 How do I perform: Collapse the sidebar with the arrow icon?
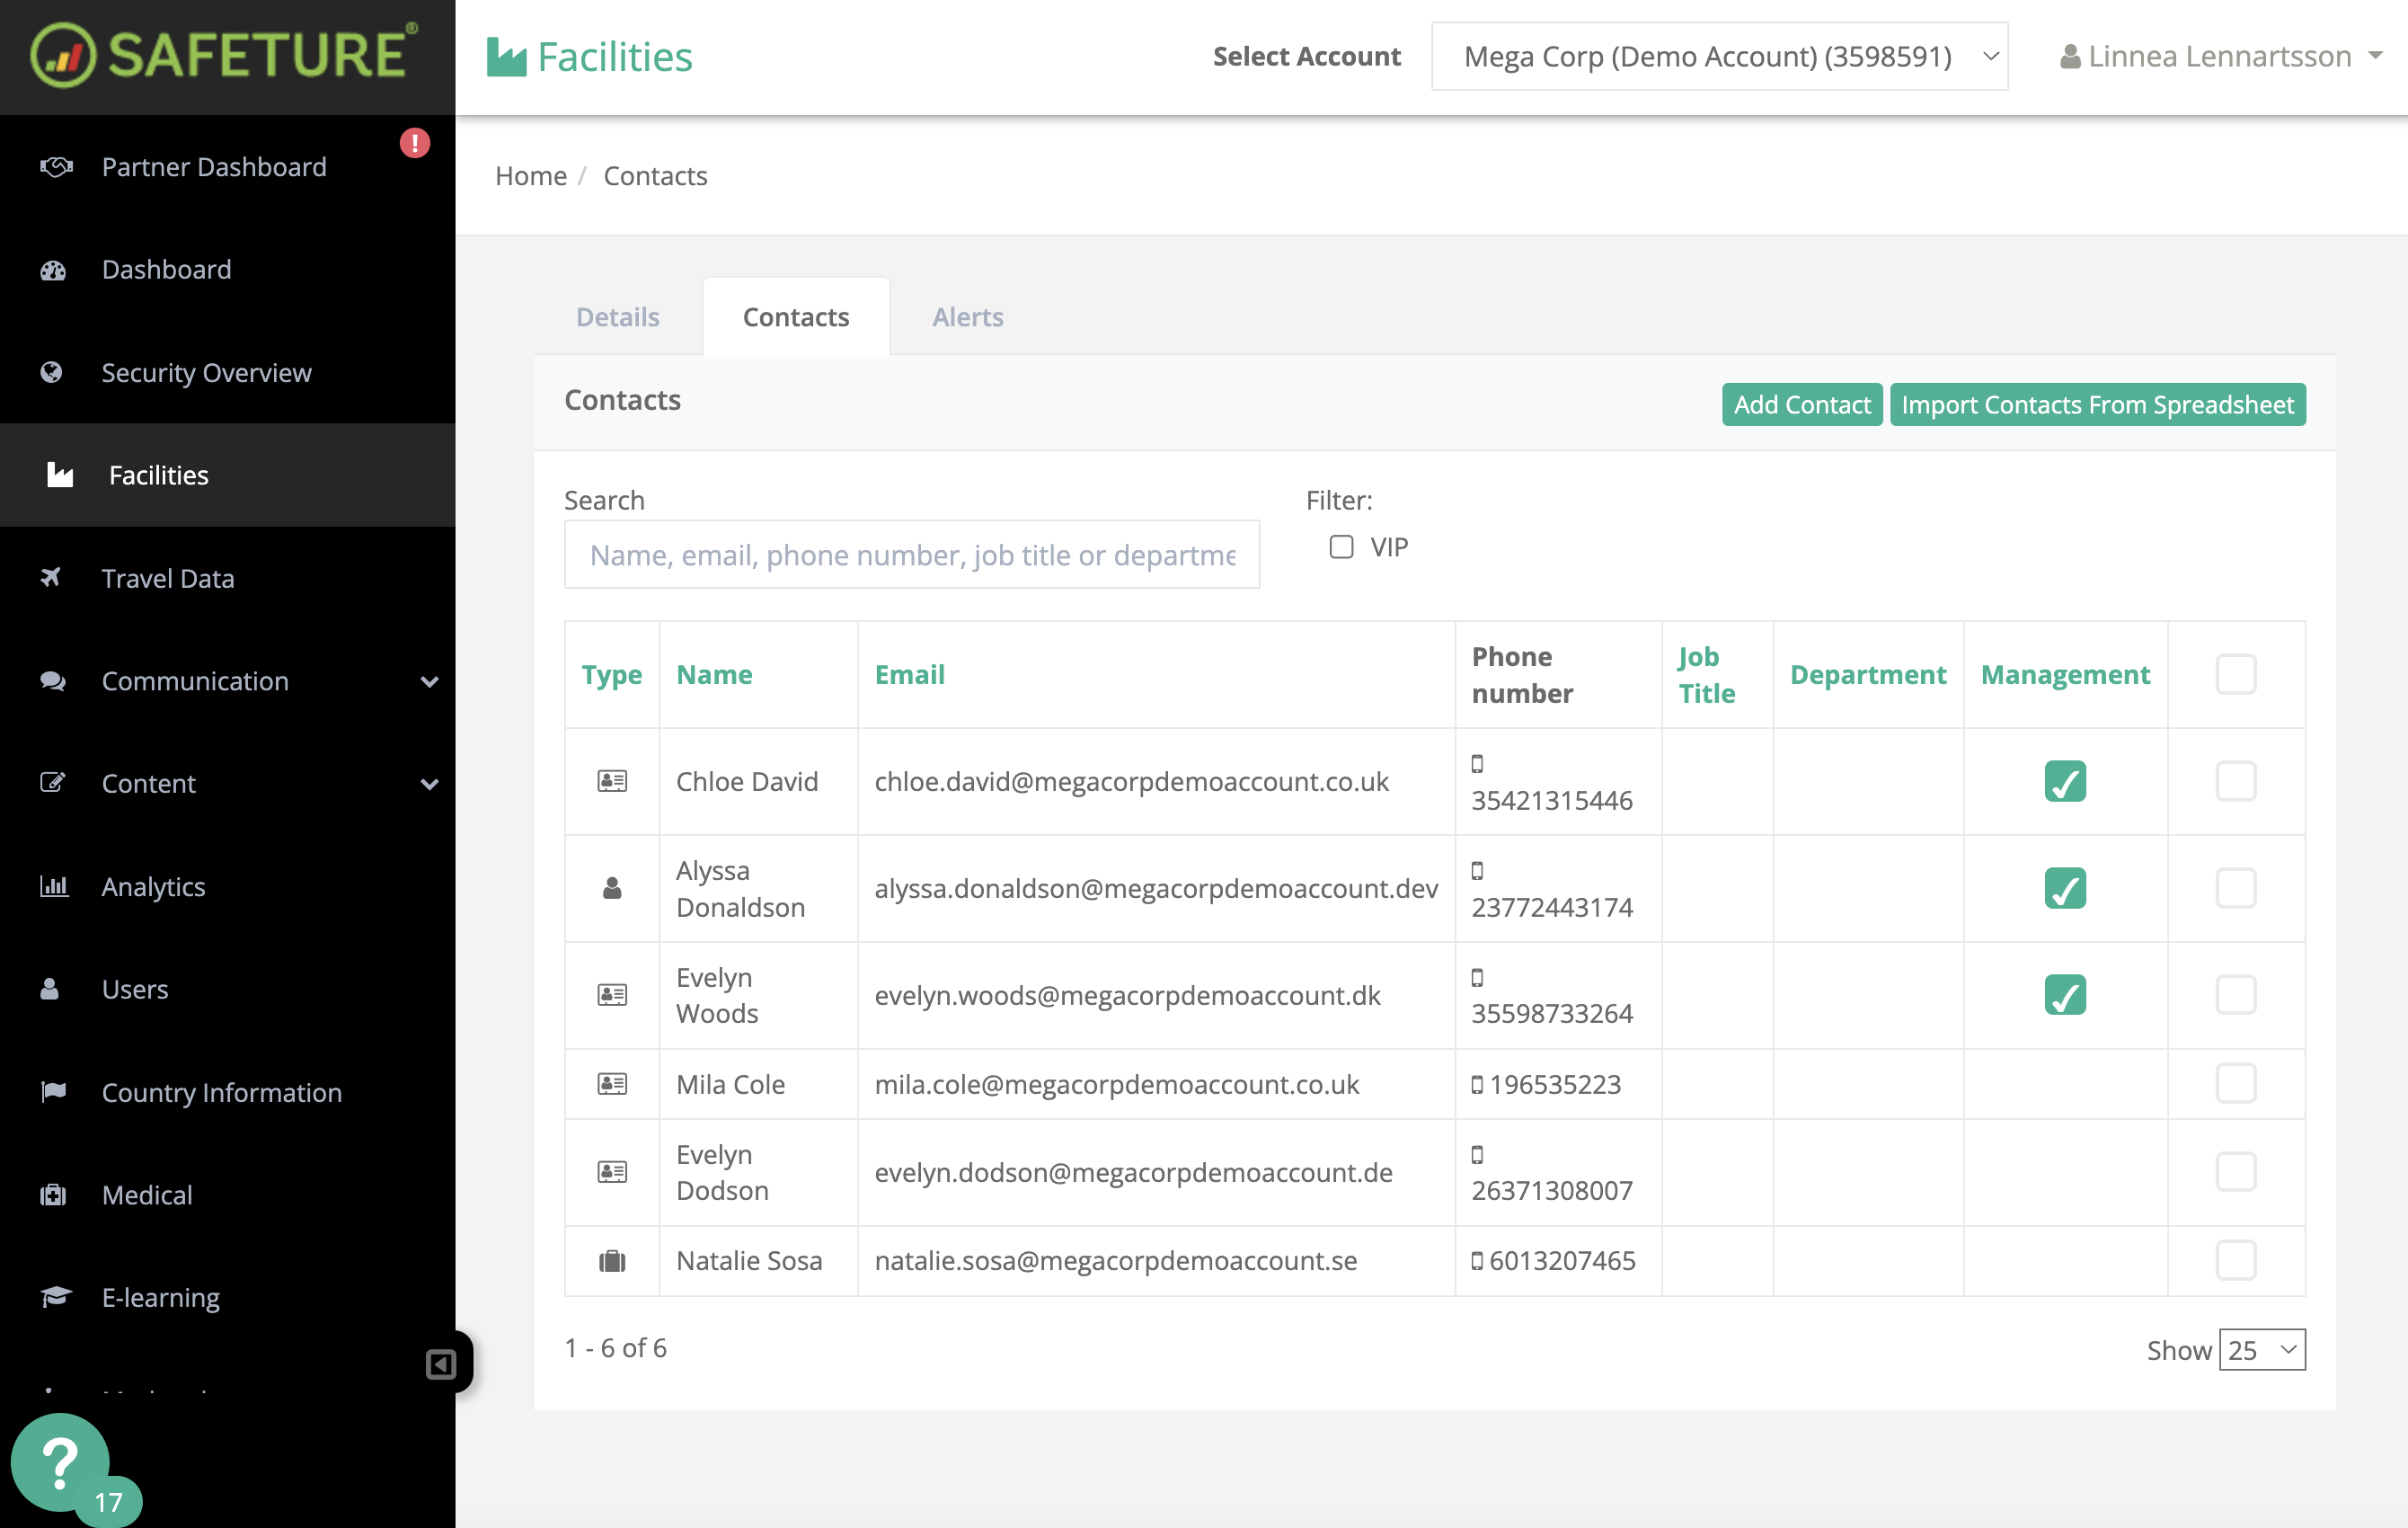441,1364
